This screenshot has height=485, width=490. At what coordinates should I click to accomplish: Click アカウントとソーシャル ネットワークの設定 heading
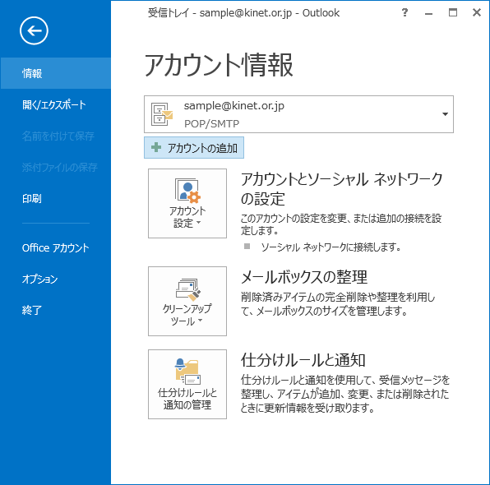(x=341, y=189)
